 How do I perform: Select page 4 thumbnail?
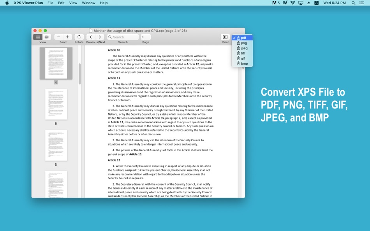coord(56,63)
